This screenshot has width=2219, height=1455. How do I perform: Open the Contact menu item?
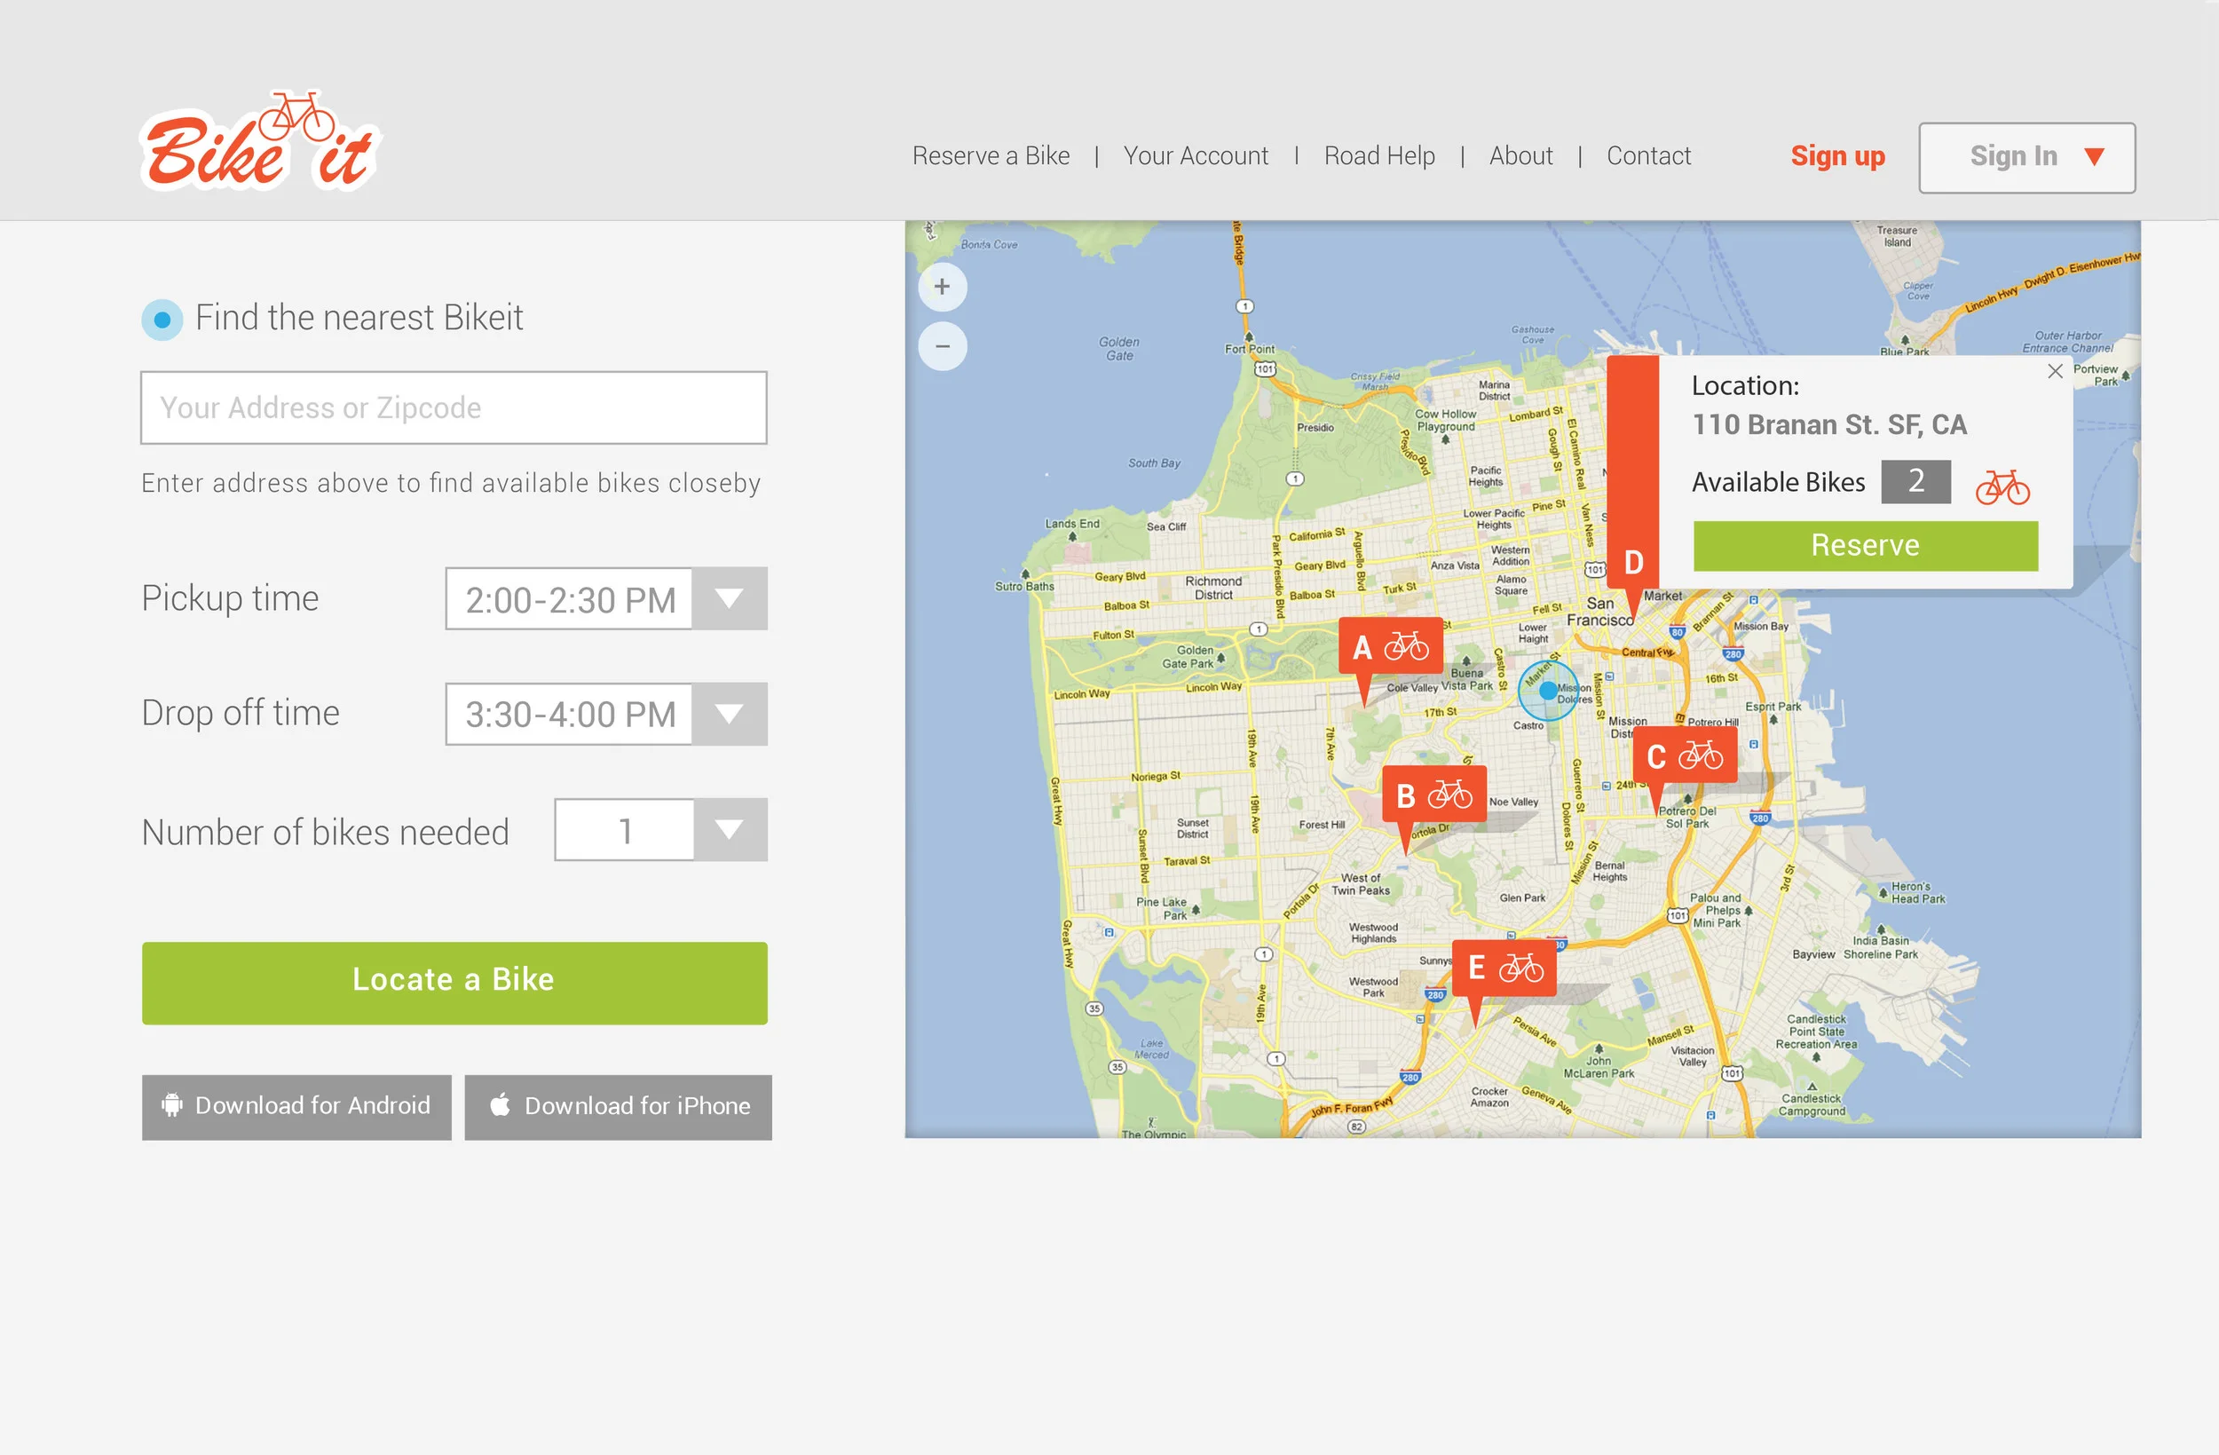(x=1647, y=155)
